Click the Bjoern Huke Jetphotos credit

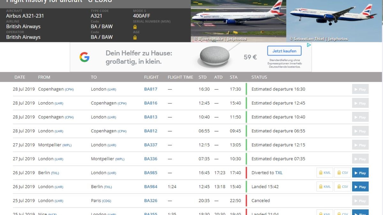(220, 39)
